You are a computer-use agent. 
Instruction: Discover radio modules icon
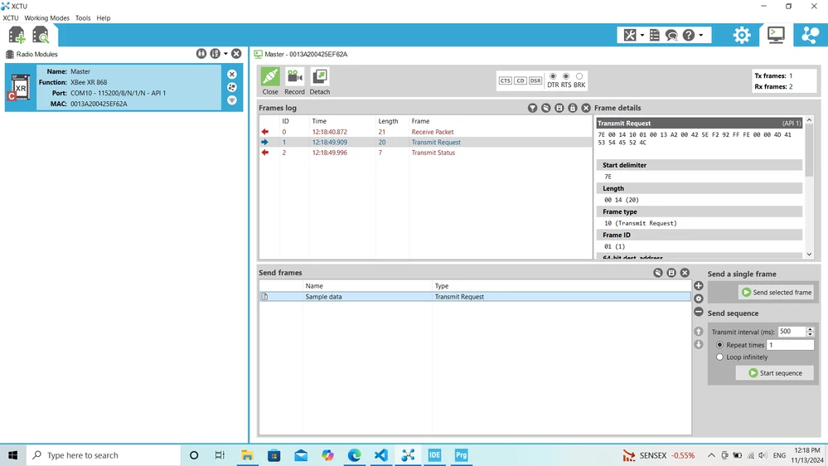[x=41, y=35]
